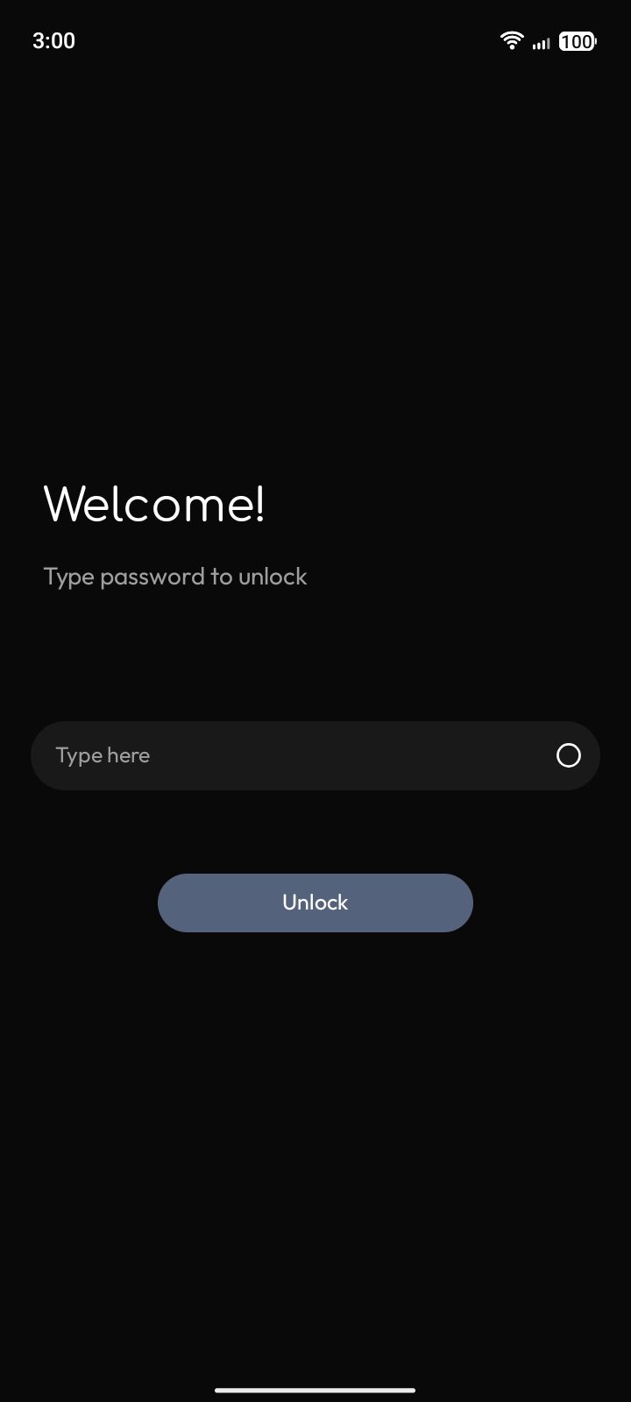Tap the 'Welcome!' heading
The image size is (631, 1402).
coord(154,504)
